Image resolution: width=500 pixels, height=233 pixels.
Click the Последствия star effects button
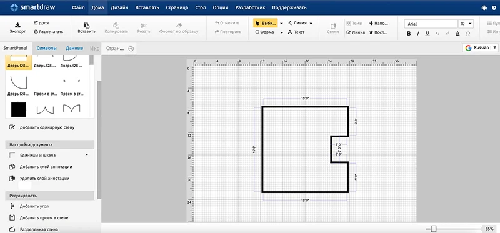pyautogui.click(x=379, y=32)
